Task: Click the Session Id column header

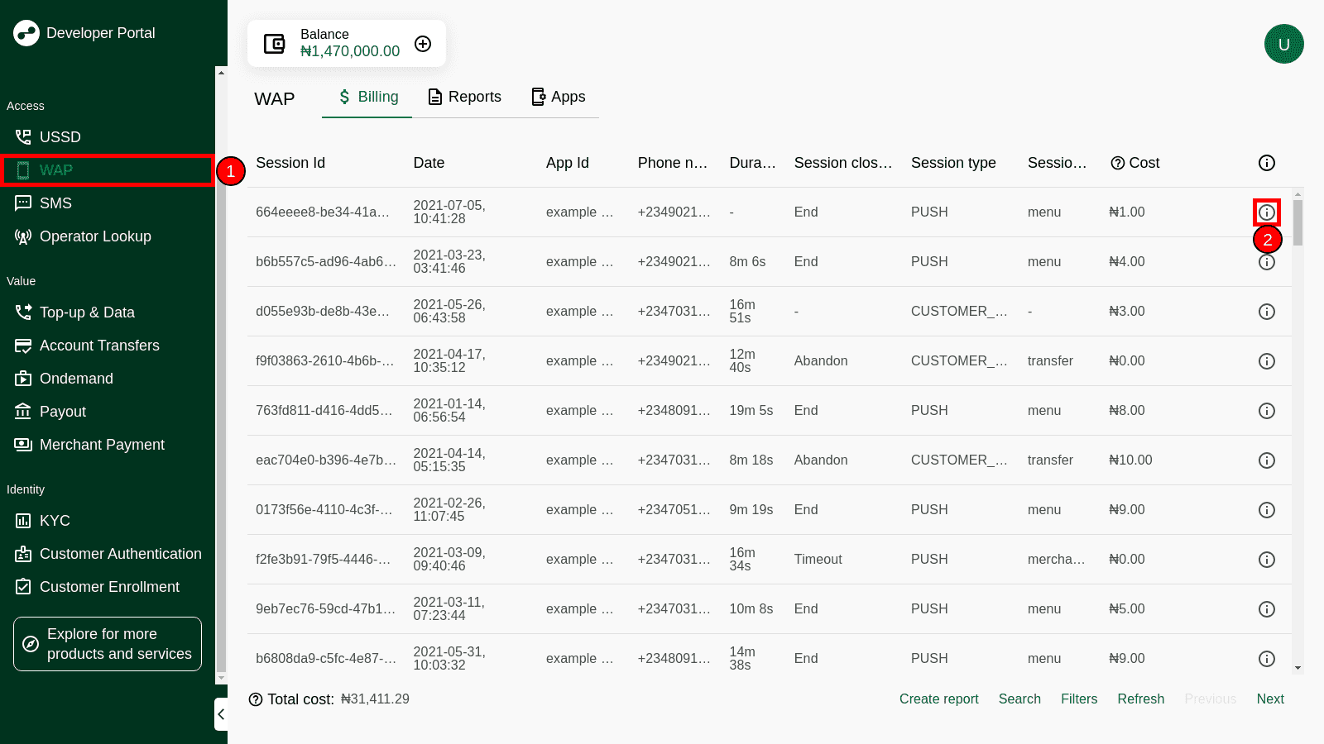Action: pos(290,163)
